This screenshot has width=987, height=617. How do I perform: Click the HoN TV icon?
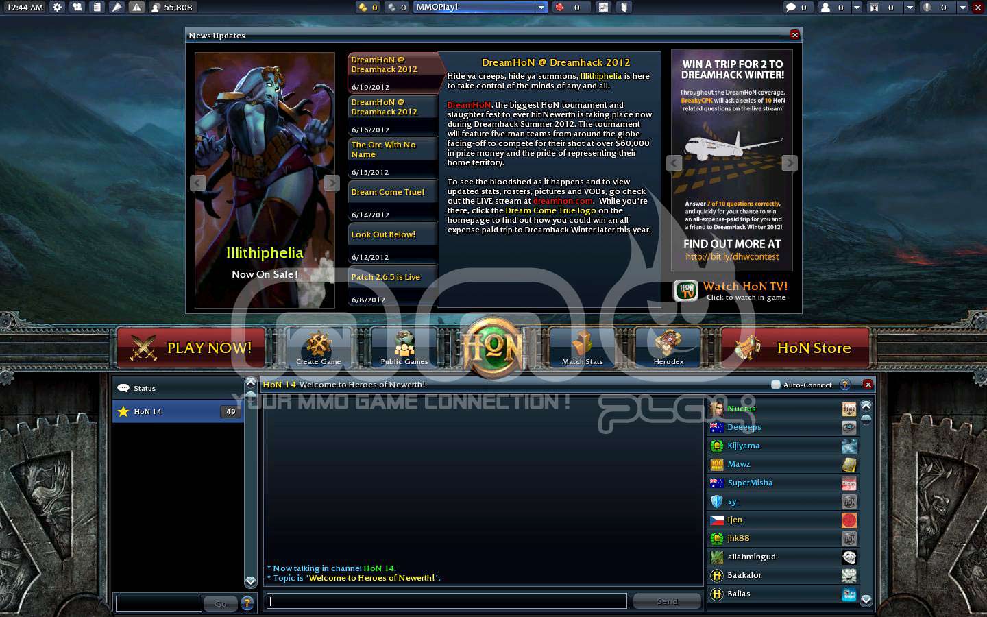[686, 291]
